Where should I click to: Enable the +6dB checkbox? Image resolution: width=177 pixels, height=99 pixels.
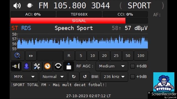(132, 66)
